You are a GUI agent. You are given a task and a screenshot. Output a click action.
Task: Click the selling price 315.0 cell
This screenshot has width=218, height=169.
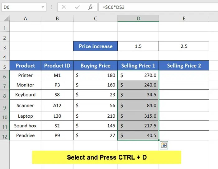pos(138,116)
